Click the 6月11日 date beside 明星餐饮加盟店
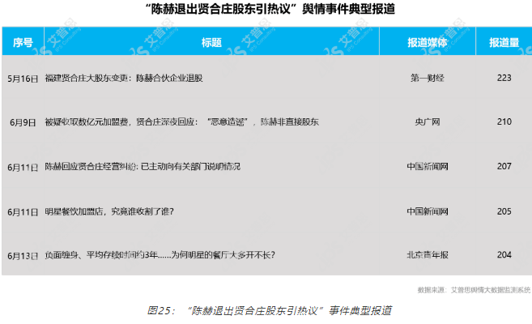The width and height of the screenshot is (532, 324). [23, 212]
